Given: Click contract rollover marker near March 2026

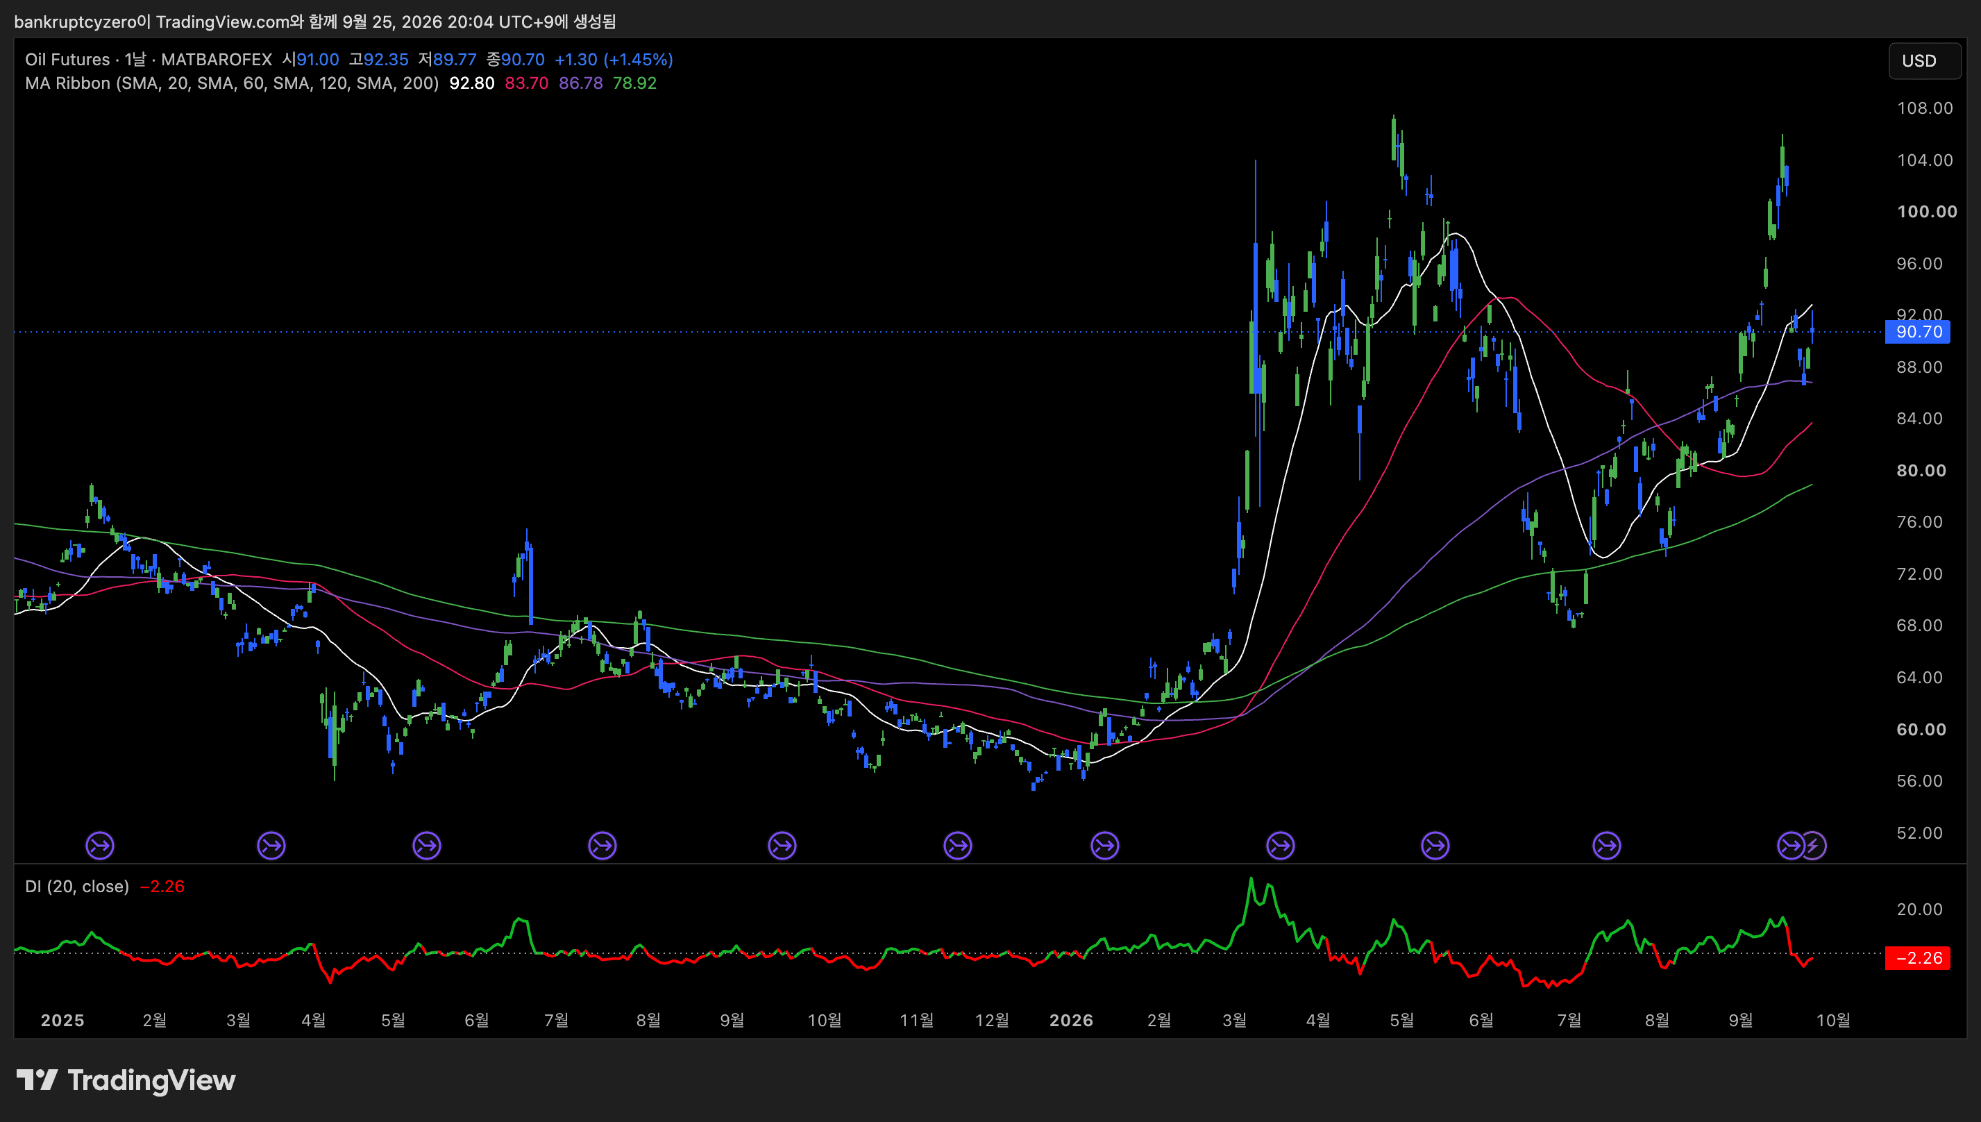Looking at the screenshot, I should (x=1280, y=846).
